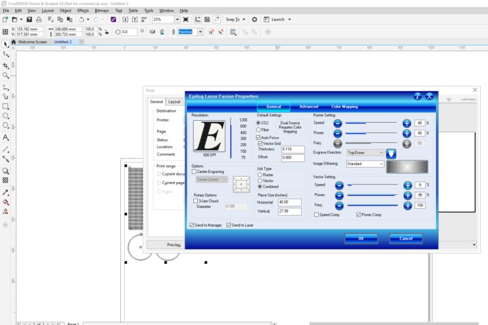The height and width of the screenshot is (325, 488).
Task: Open Options gear icon in toolbar
Action: click(x=254, y=19)
